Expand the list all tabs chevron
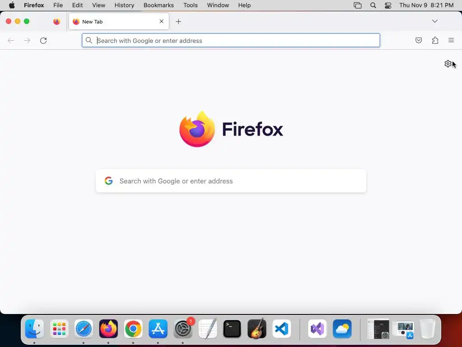Screen dimensions: 462x347 434,21
